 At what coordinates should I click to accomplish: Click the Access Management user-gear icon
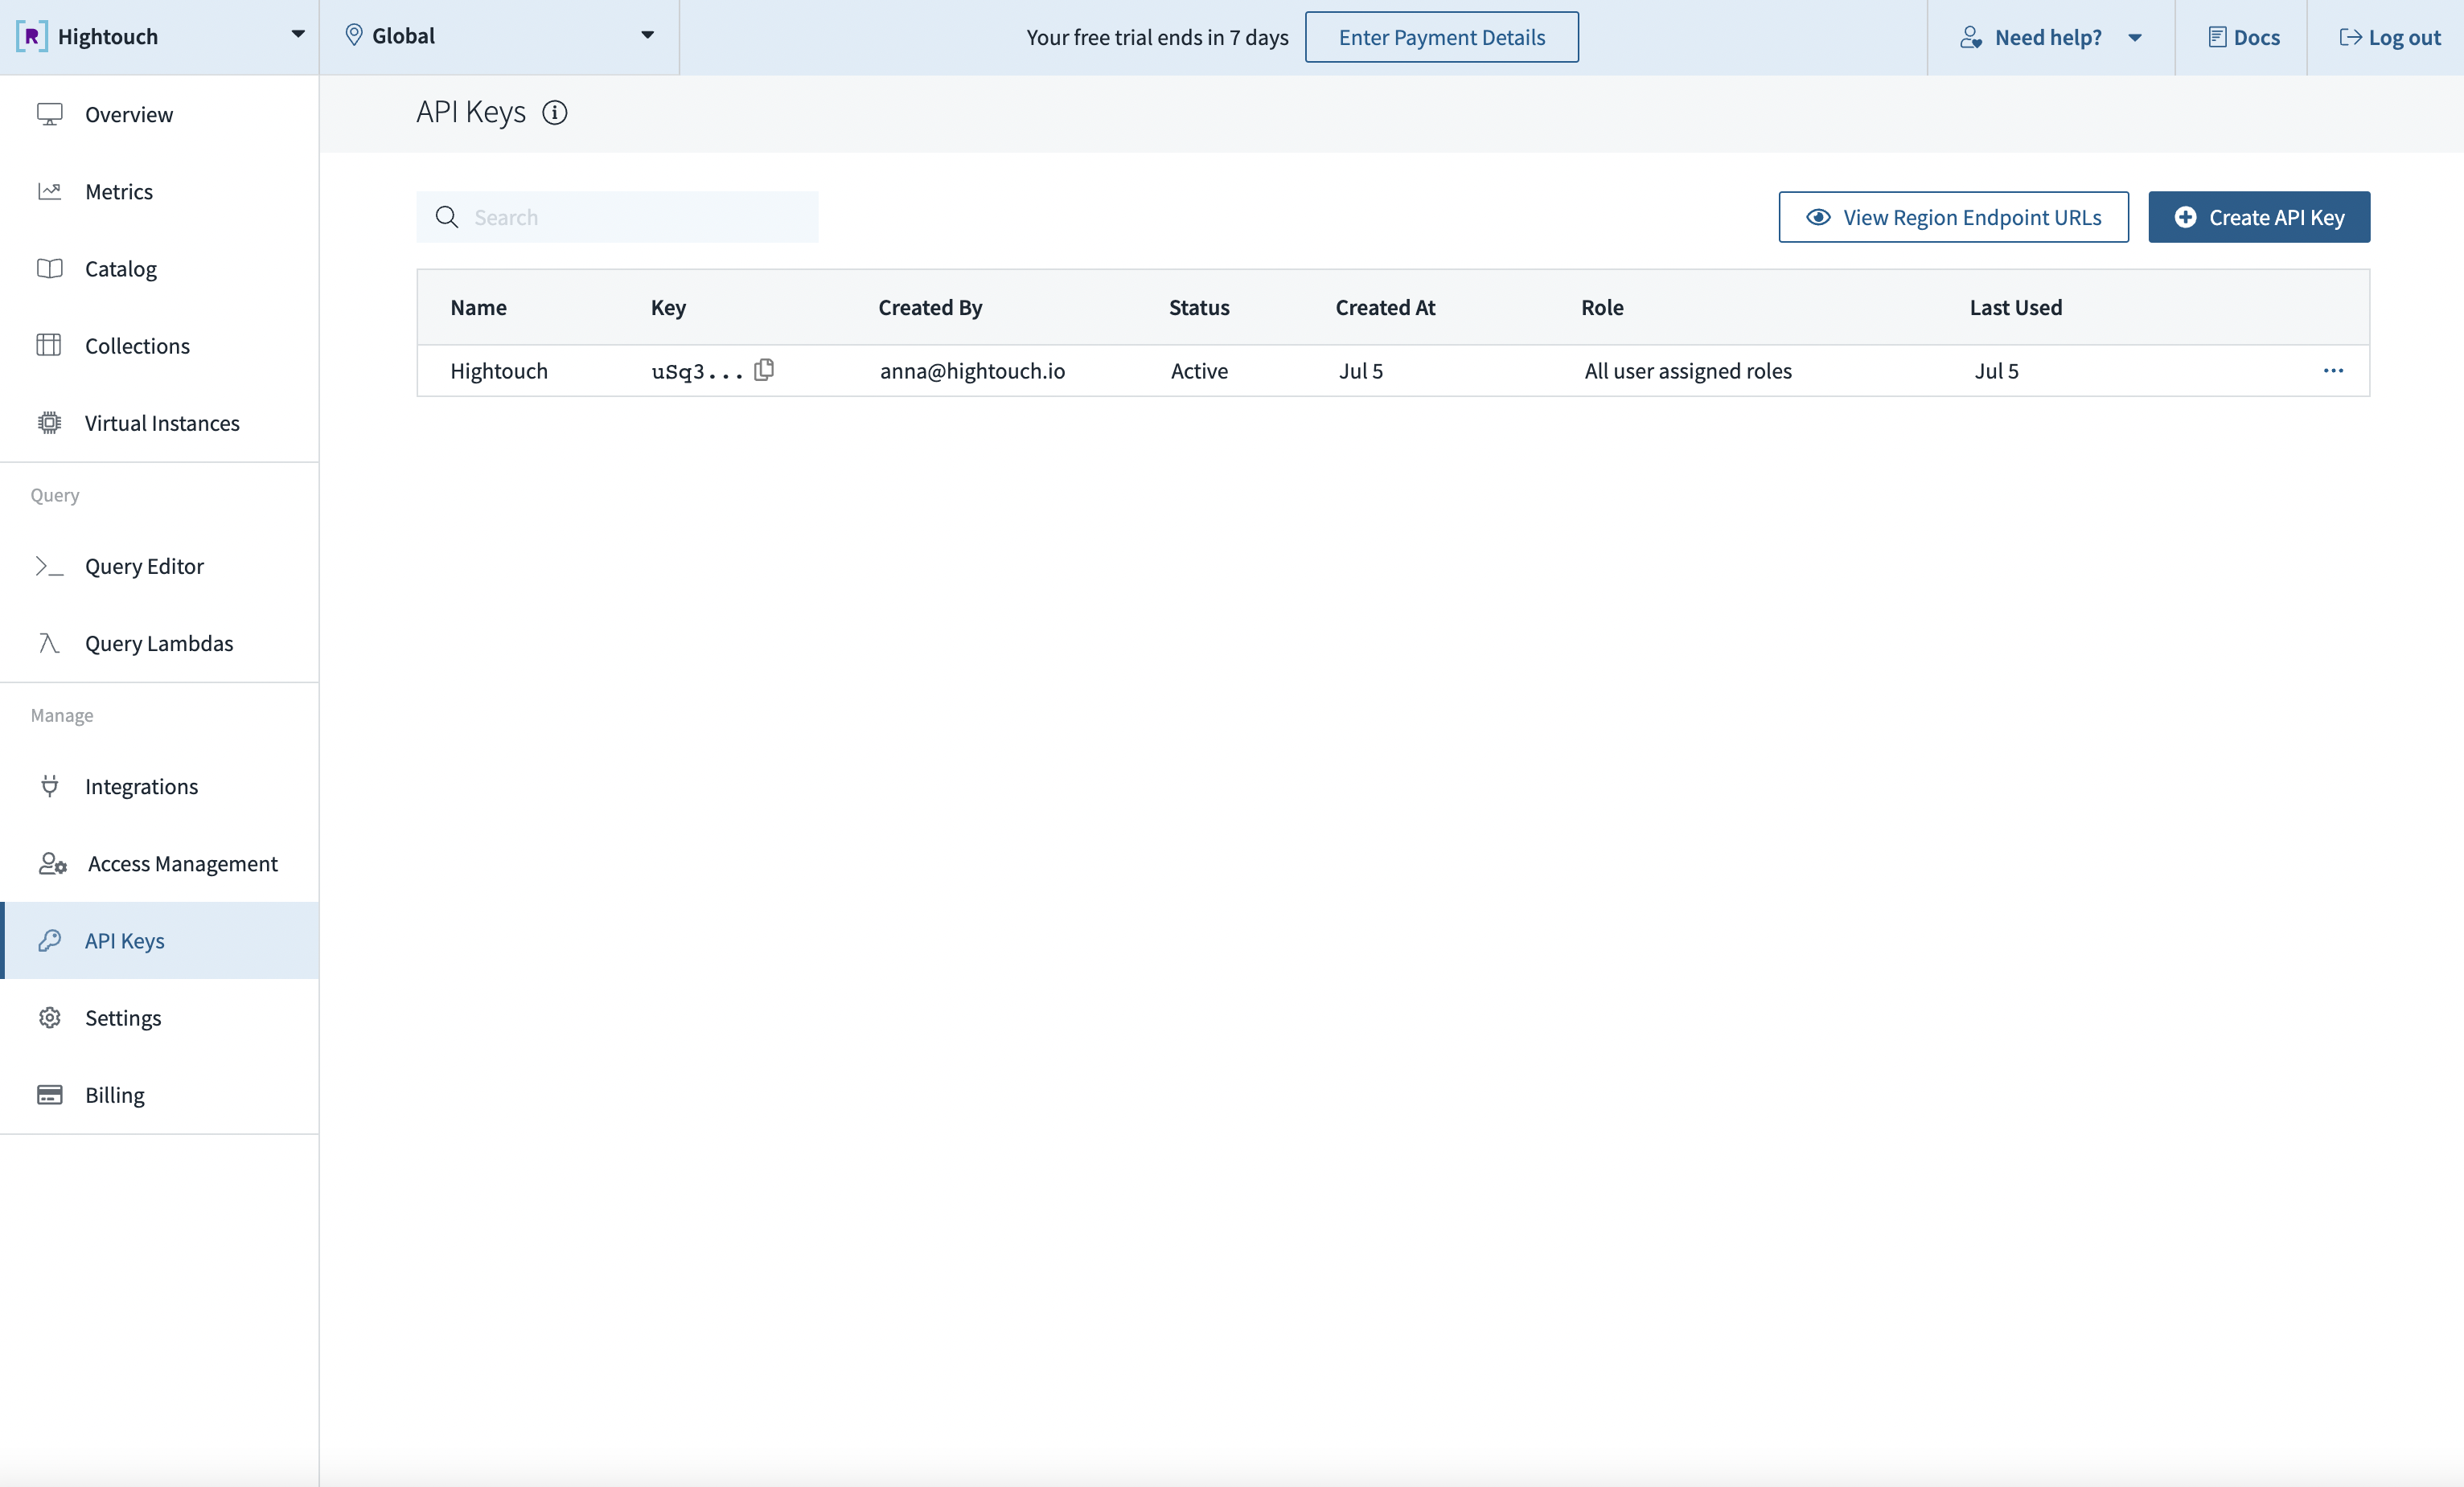coord(52,863)
